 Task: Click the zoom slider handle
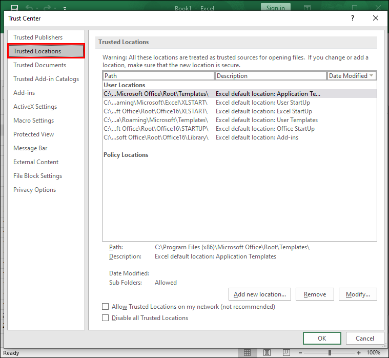click(330, 353)
